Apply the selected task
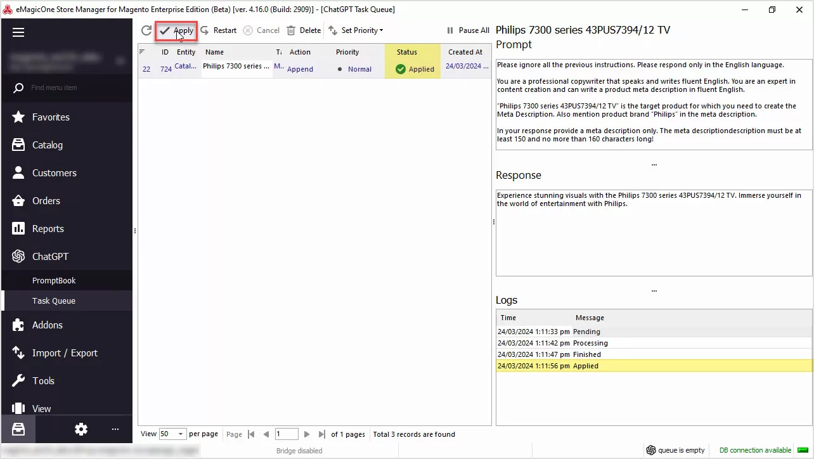The height and width of the screenshot is (459, 814). tap(177, 30)
